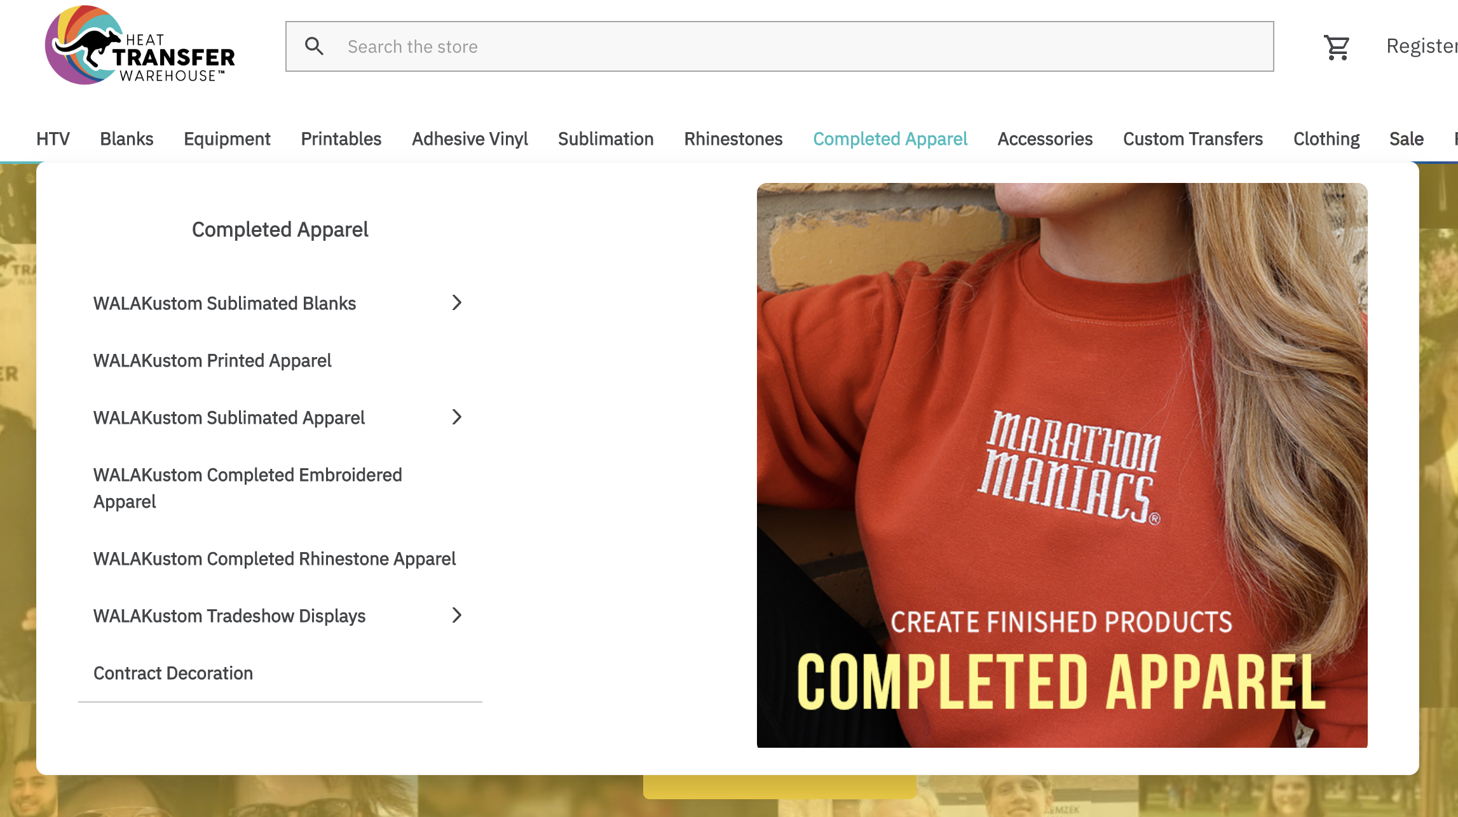Screen dimensions: 1458x817
Task: Open WALAKustom Sublimated Blanks link
Action: (224, 303)
